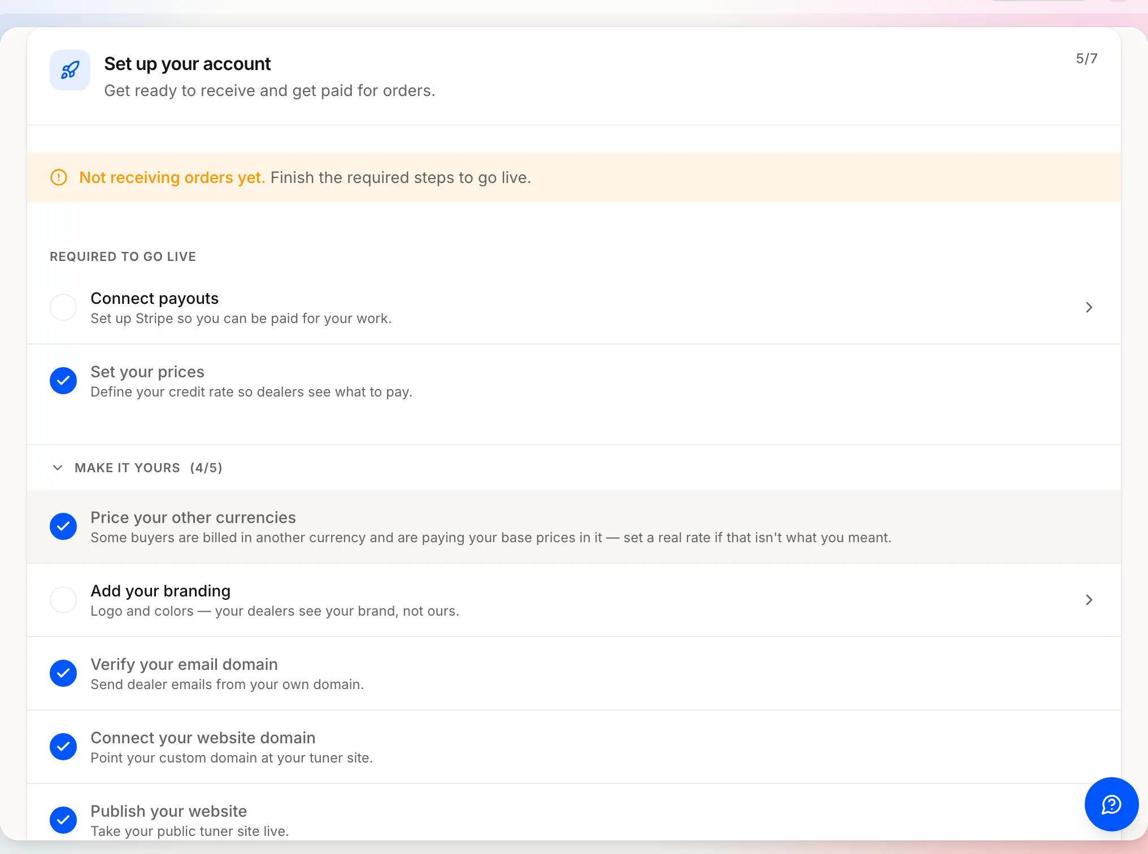Click 'Logo and colors' branding description
1148x854 pixels.
pyautogui.click(x=275, y=611)
